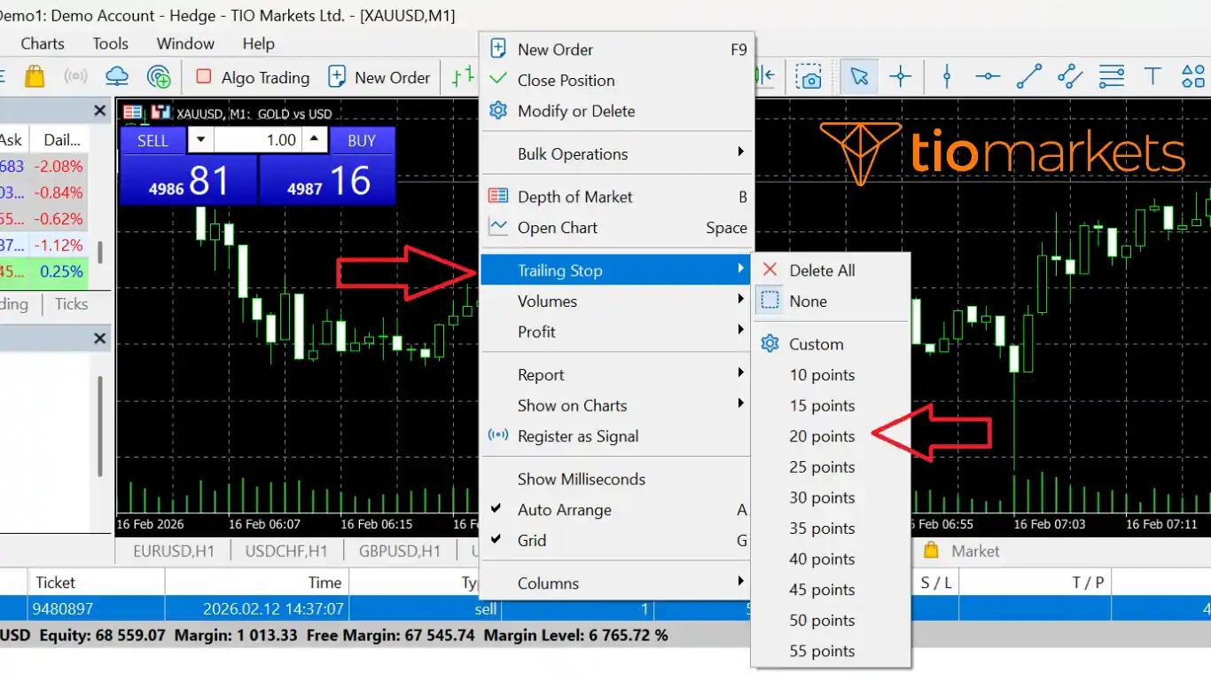This screenshot has width=1211, height=681.
Task: Disable Grid in the context menu
Action: (532, 540)
